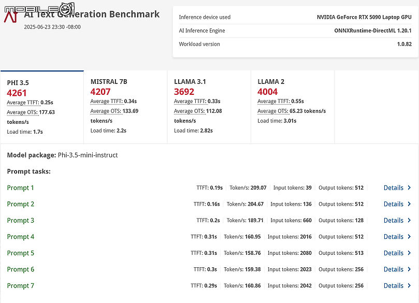The height and width of the screenshot is (303, 419).
Task: Click Prompt 2 "Token/s: 204.67" value
Action: (x=245, y=204)
